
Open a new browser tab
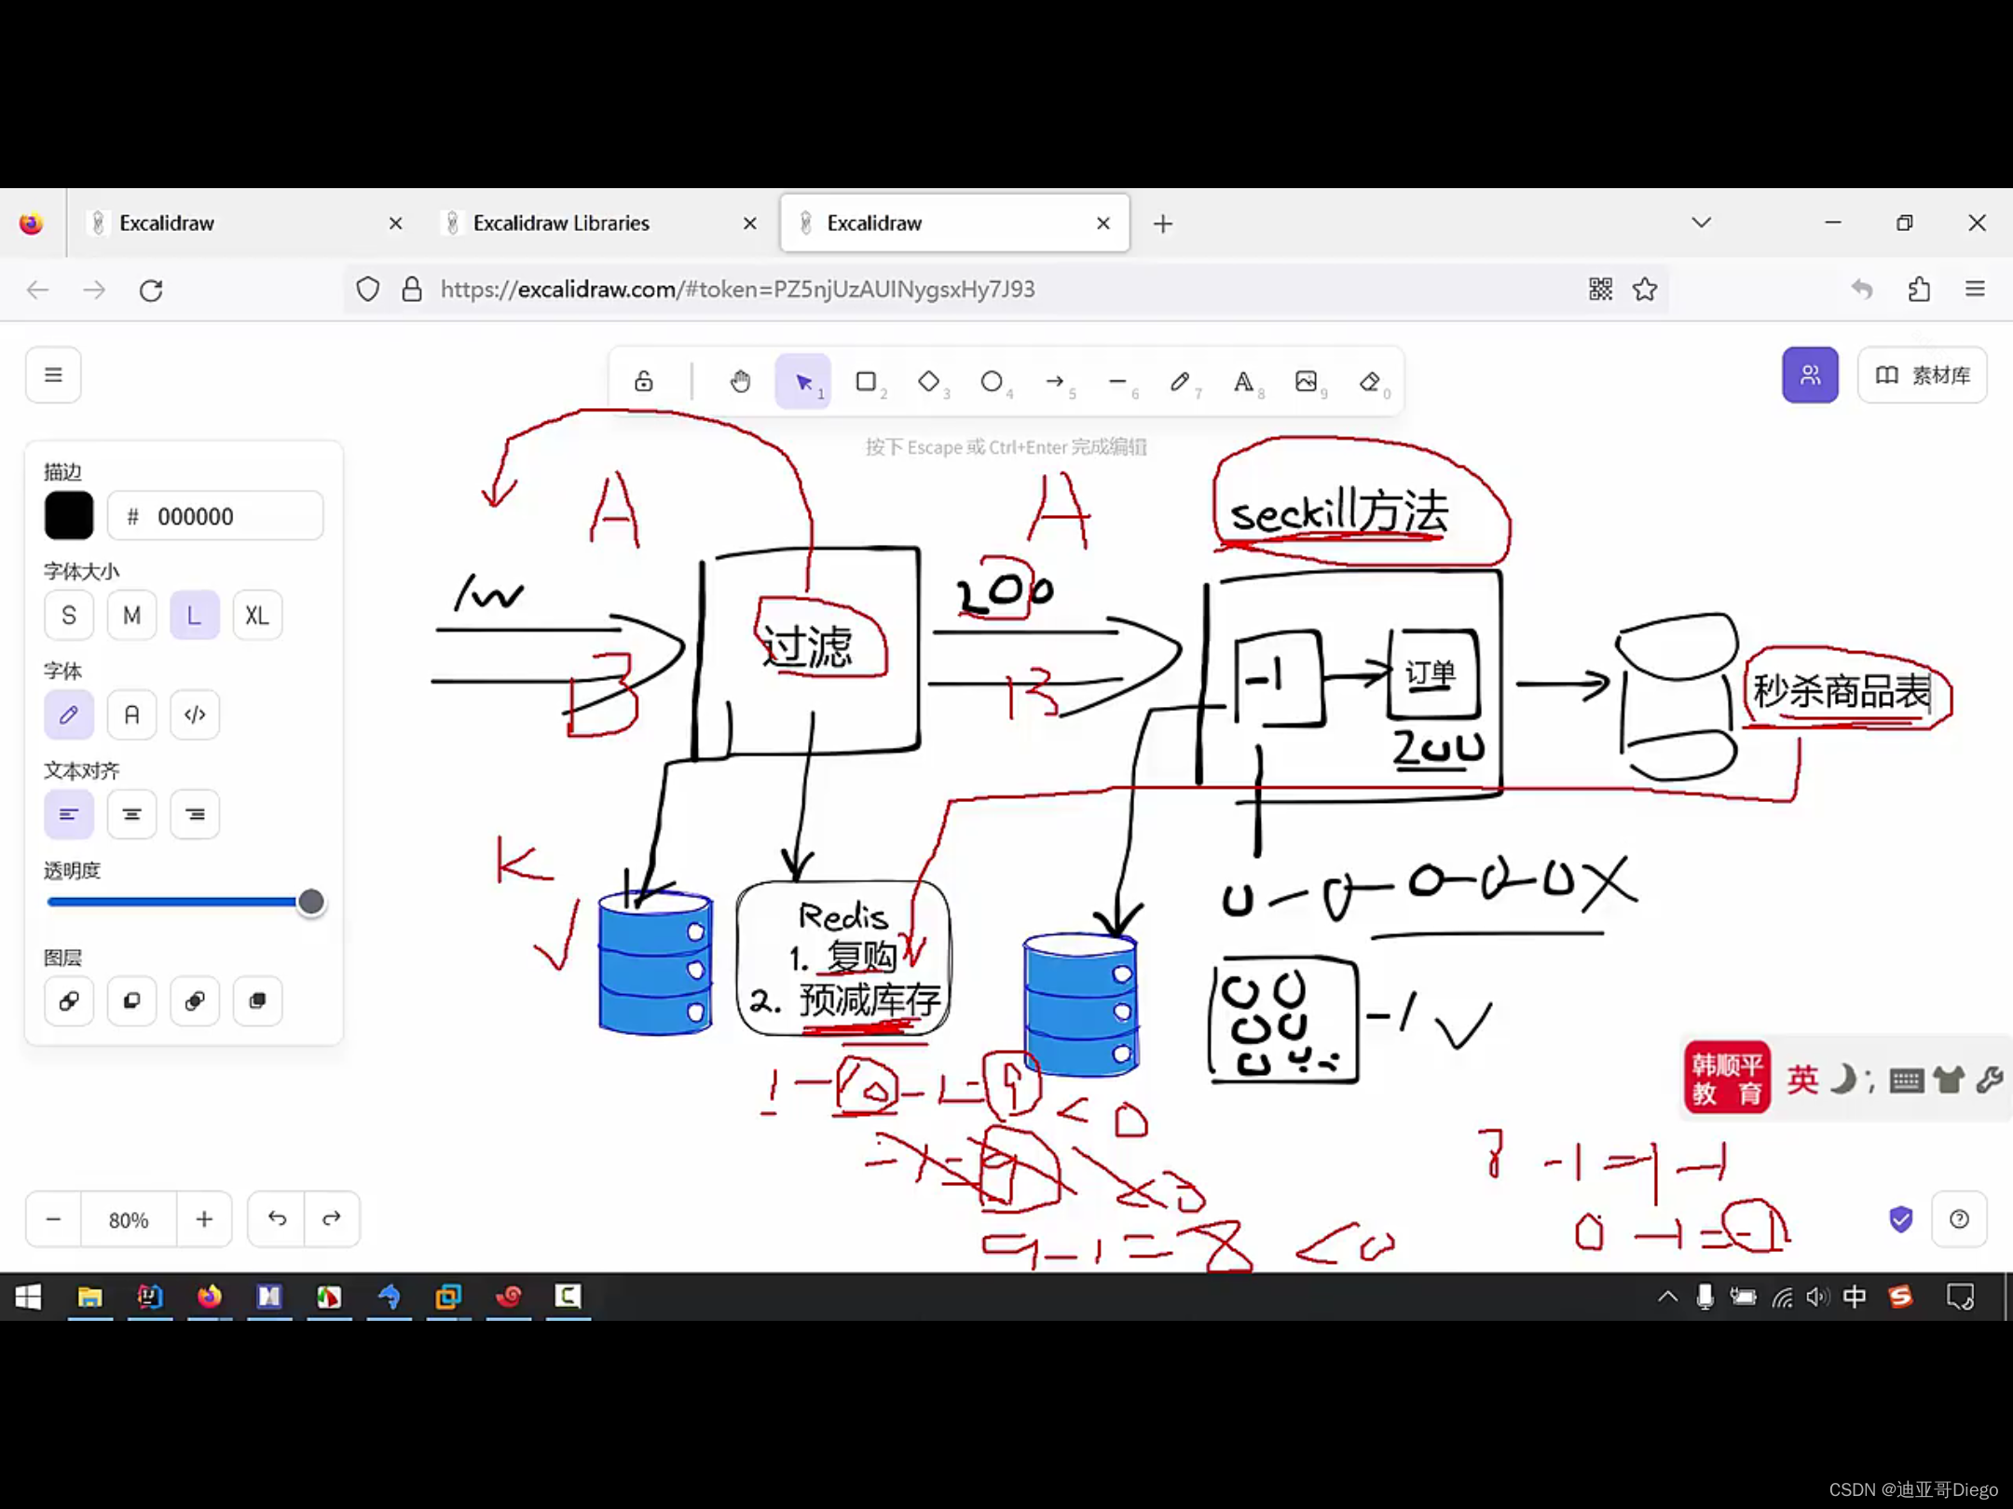1163,224
